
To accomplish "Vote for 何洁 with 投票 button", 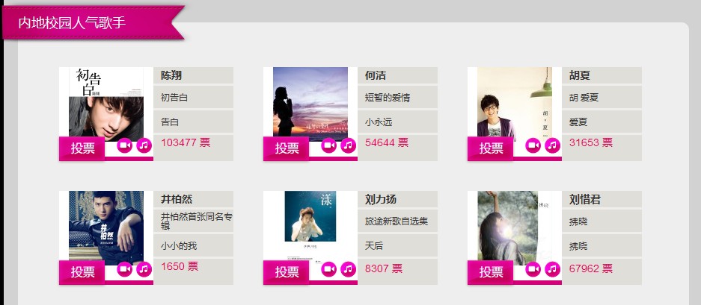I will (286, 148).
